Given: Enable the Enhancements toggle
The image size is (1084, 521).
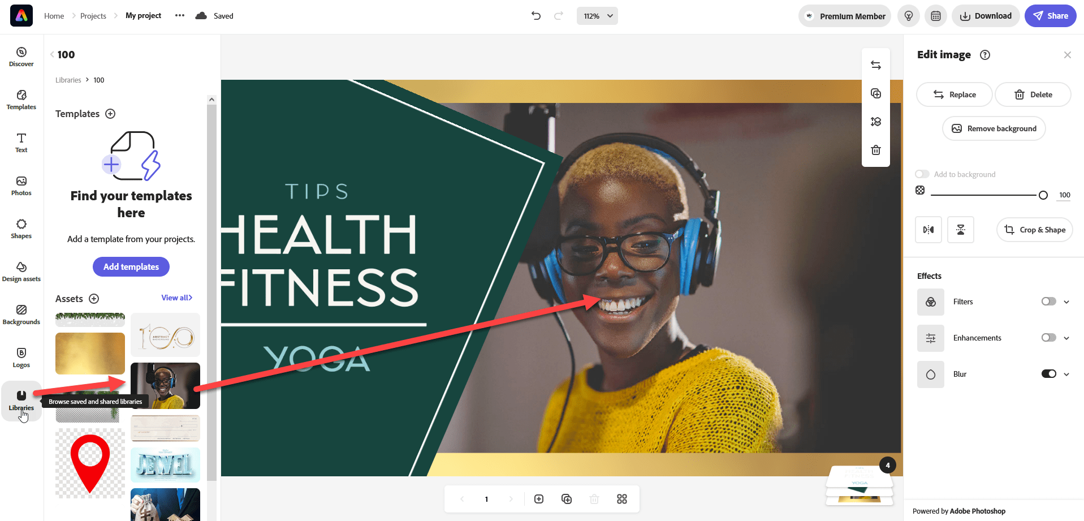Looking at the screenshot, I should (1049, 338).
